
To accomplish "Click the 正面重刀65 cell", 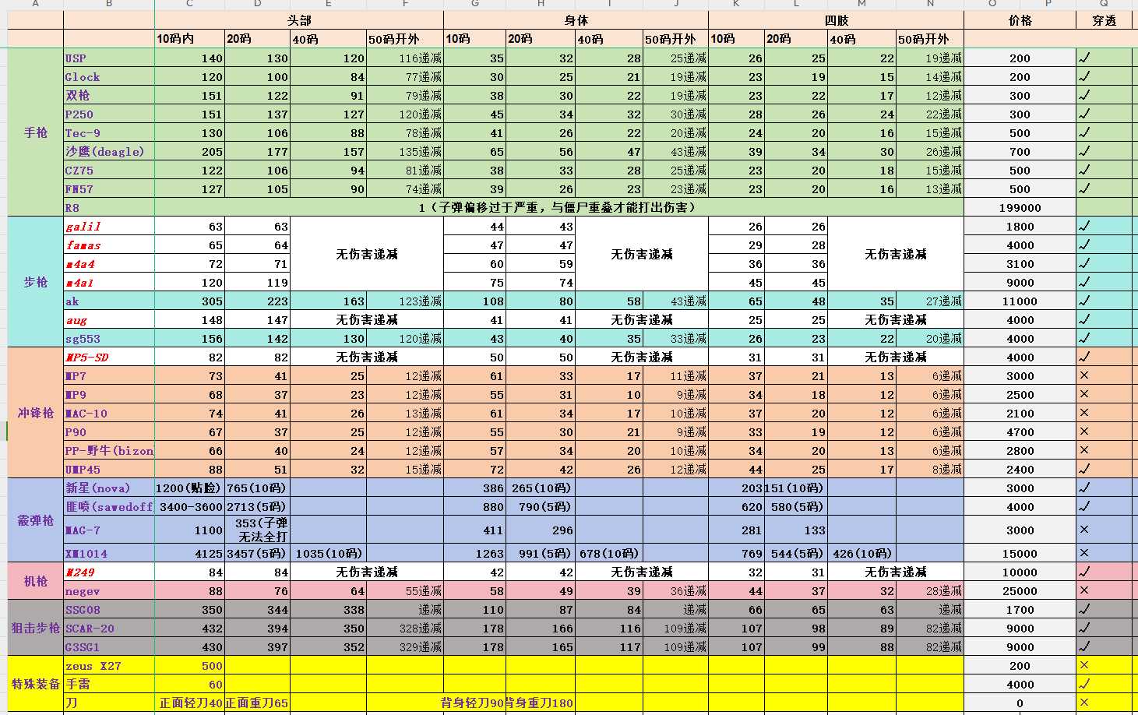I will pyautogui.click(x=257, y=703).
